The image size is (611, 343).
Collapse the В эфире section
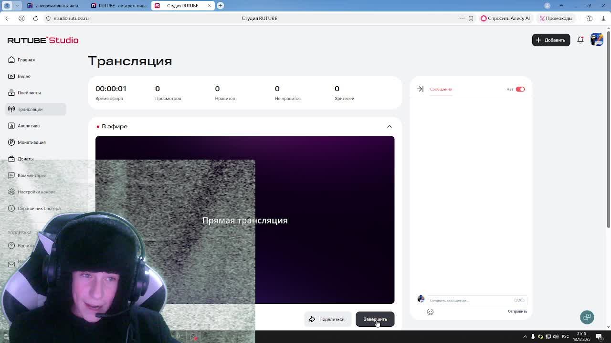coord(390,126)
